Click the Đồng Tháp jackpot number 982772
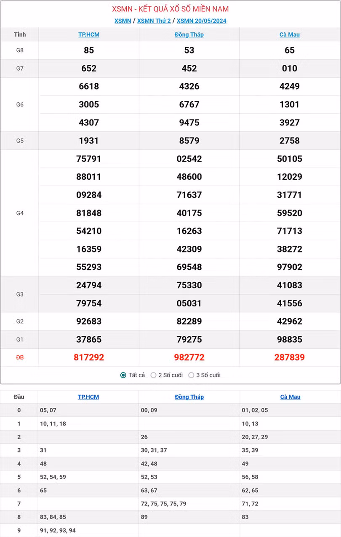 (x=189, y=357)
